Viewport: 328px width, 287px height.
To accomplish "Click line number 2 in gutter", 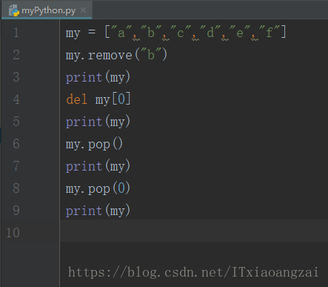I will click(16, 55).
